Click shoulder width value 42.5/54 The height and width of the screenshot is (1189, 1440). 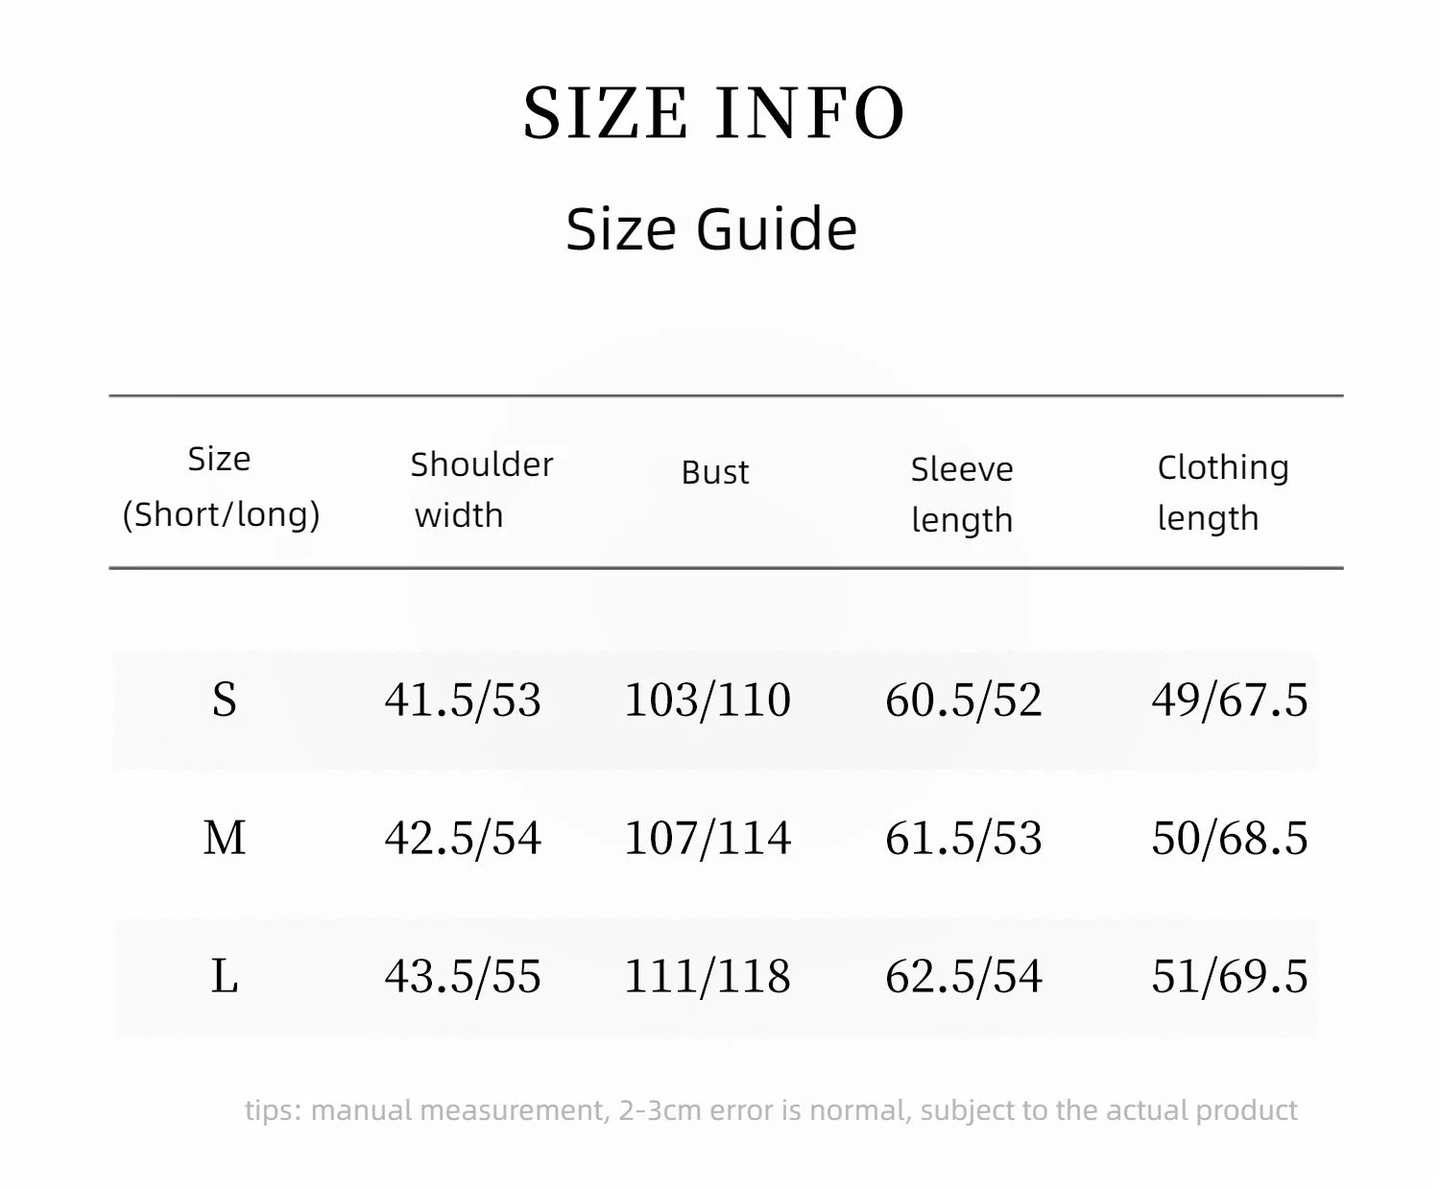pyautogui.click(x=463, y=838)
